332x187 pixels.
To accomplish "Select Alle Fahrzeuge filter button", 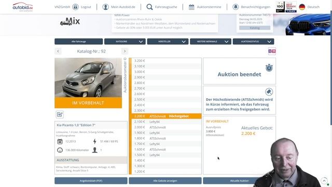I will [78, 42].
